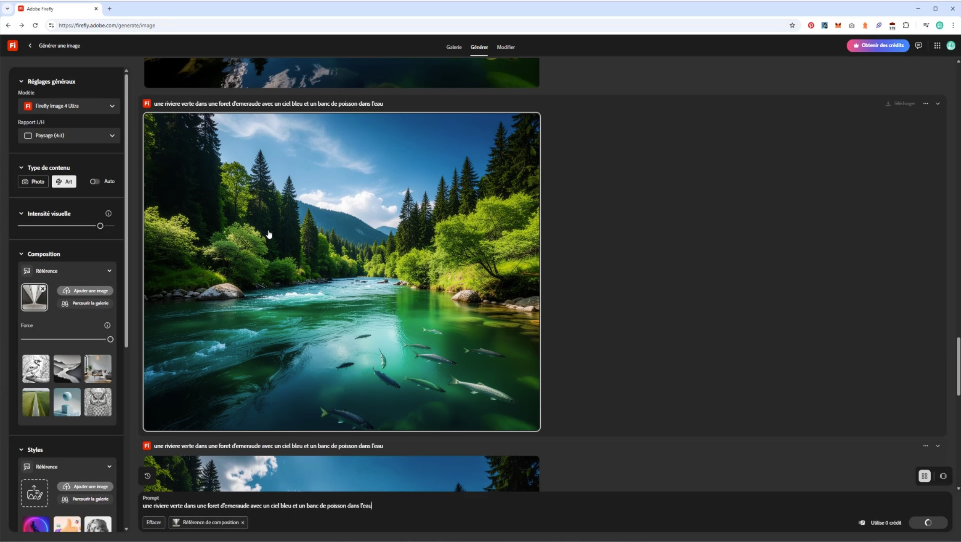Open the Modifier tab

pos(505,47)
